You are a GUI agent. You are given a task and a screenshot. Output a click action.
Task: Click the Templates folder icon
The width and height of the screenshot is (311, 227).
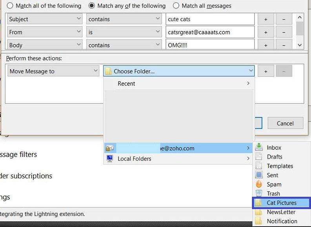259,166
